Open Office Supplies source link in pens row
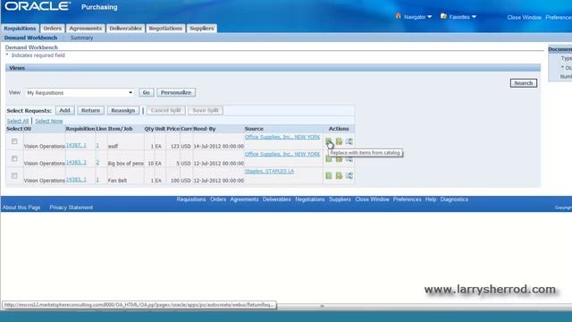 (x=282, y=154)
